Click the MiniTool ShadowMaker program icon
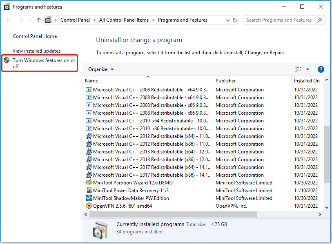The height and width of the screenshot is (244, 332). pyautogui.click(x=89, y=198)
